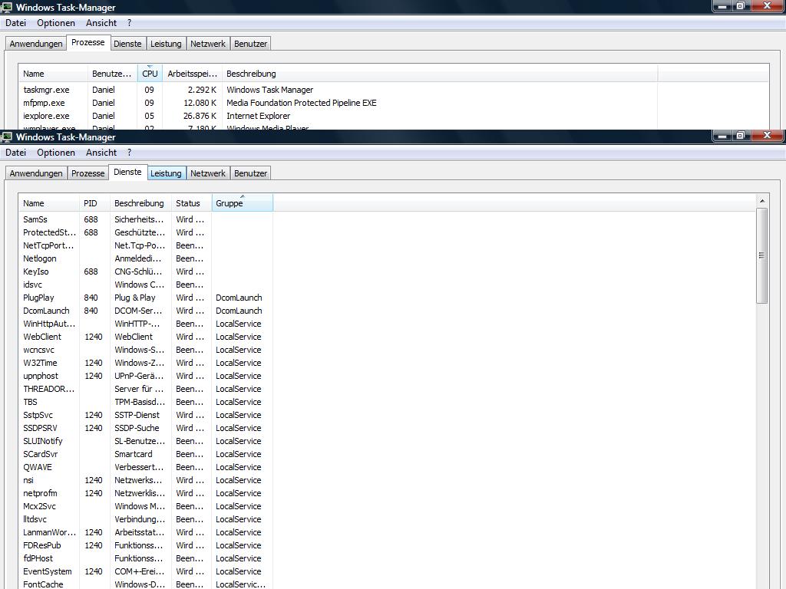Viewport: 786px width, 589px height.
Task: Sort processes by the Benutze... column header
Action: pyautogui.click(x=112, y=73)
